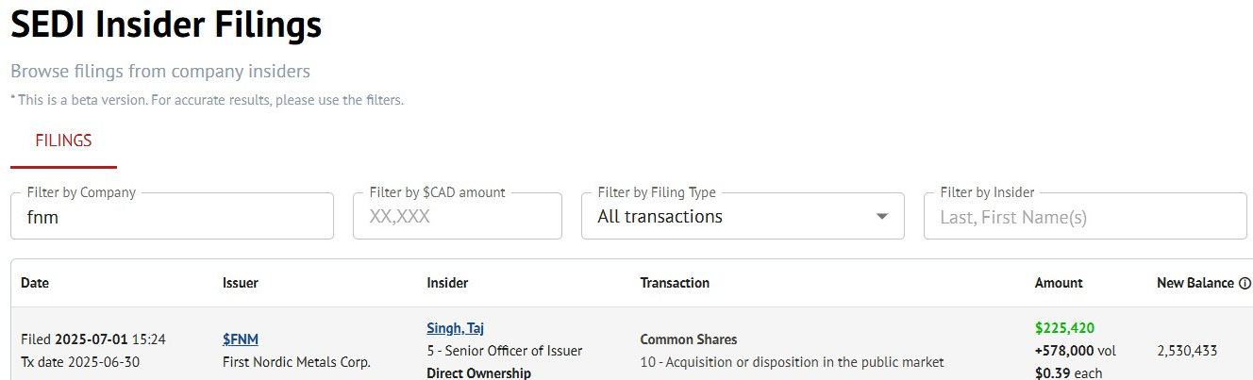
Task: Switch to the FILINGS tab
Action: click(x=63, y=141)
